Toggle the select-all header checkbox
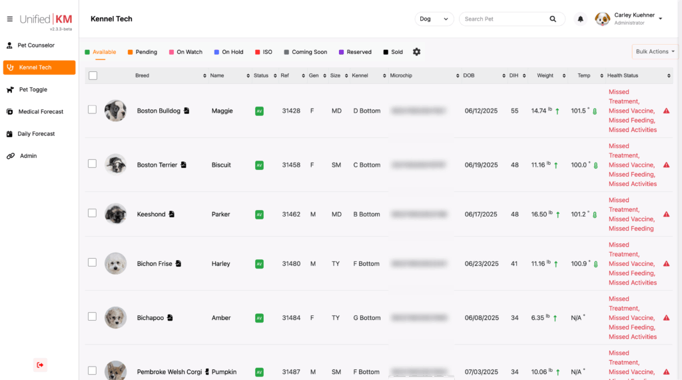This screenshot has height=380, width=682. [x=93, y=76]
